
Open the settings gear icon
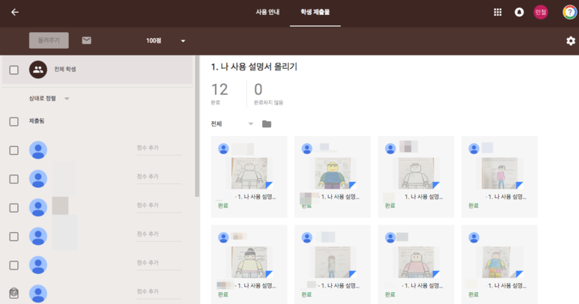(571, 41)
